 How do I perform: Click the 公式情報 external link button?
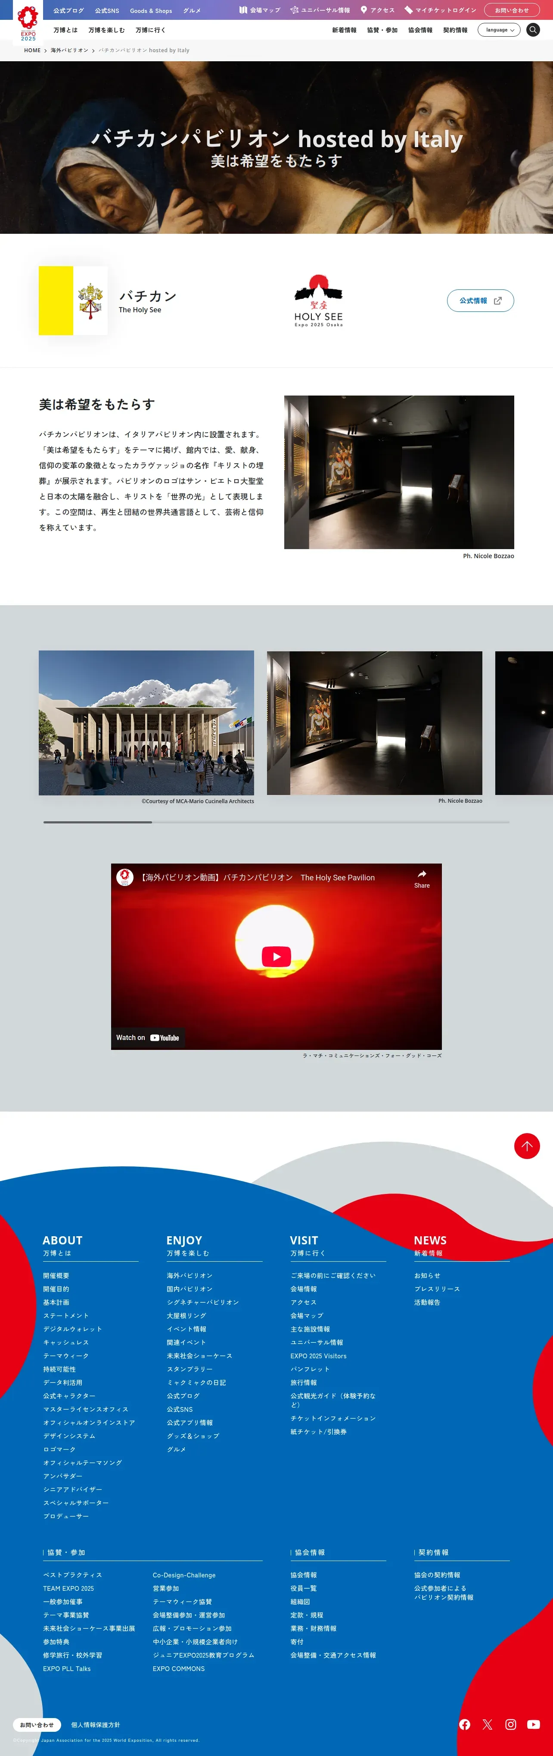[x=480, y=301]
